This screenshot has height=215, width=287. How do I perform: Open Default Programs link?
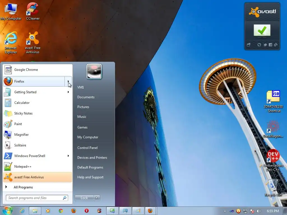90,167
